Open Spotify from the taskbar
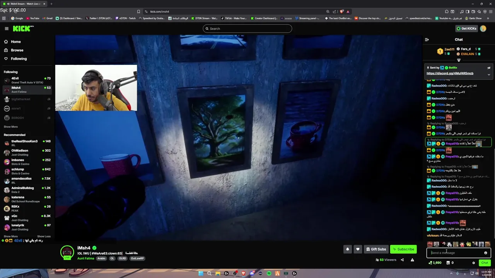The height and width of the screenshot is (278, 495). tap(269, 273)
